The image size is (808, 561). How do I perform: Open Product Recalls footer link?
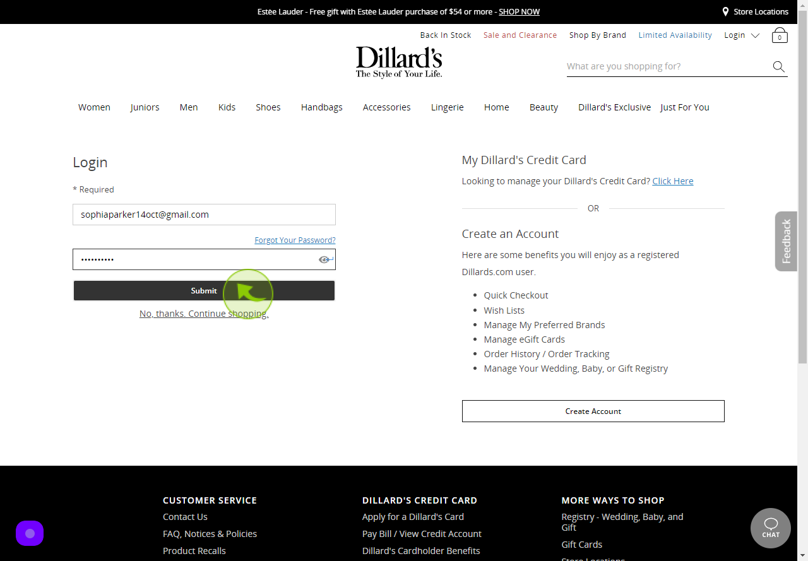click(194, 551)
